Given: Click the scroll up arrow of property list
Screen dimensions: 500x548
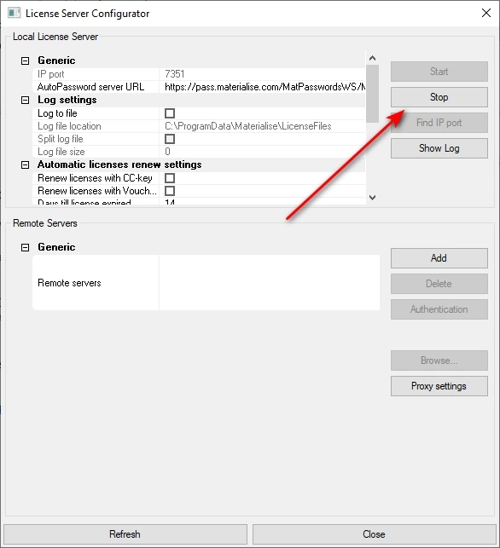Looking at the screenshot, I should [x=373, y=58].
